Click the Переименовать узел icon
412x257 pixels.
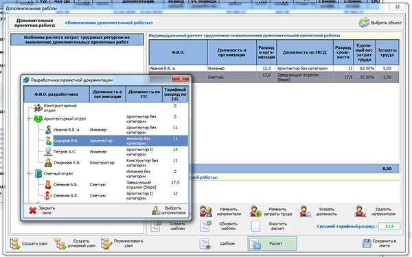pos(106,243)
